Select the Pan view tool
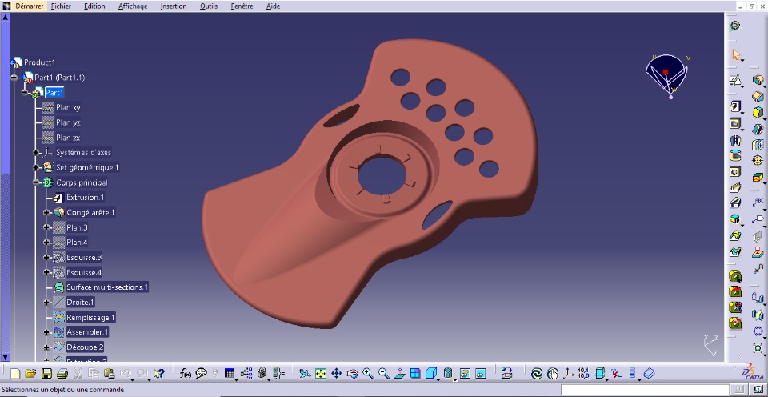This screenshot has height=397, width=768. [x=337, y=374]
